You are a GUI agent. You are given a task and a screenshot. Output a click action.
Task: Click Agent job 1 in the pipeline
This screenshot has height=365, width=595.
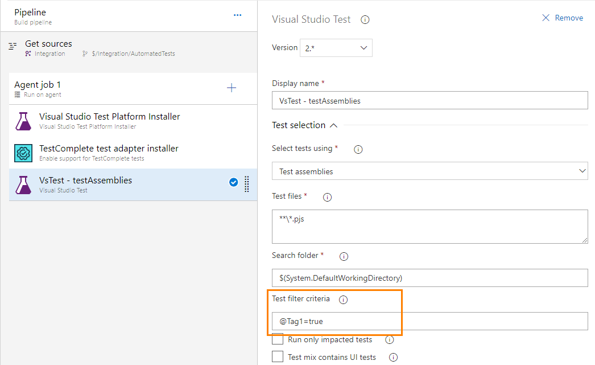click(x=38, y=84)
